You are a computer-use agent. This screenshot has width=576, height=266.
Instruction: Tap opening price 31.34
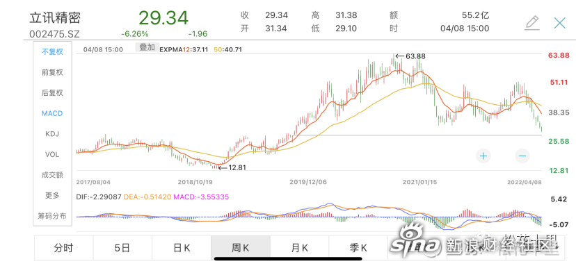pyautogui.click(x=277, y=28)
